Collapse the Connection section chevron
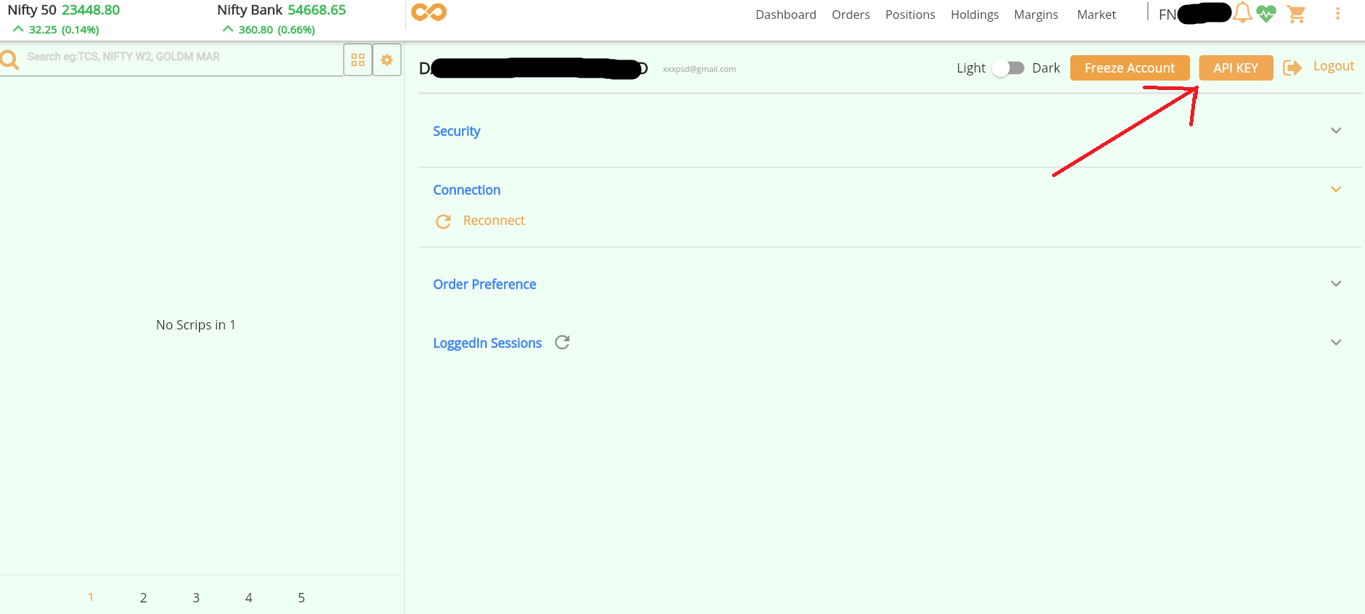1365x614 pixels. [1336, 189]
